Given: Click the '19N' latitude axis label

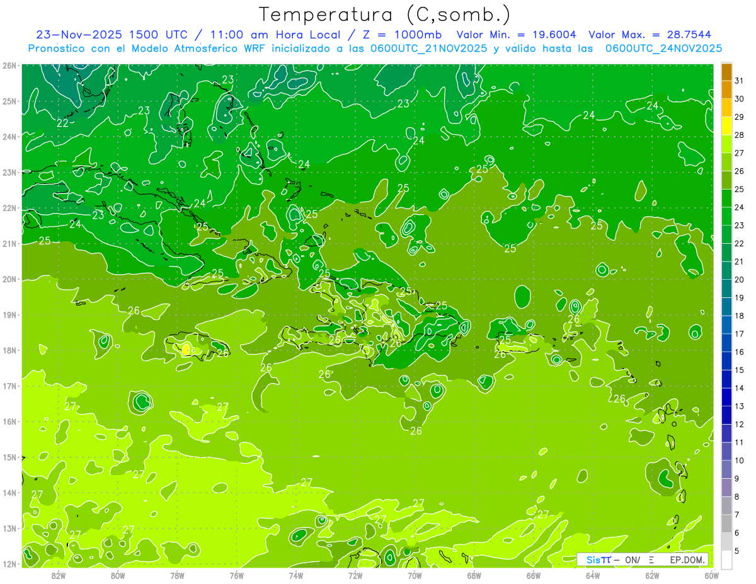Looking at the screenshot, I should [9, 314].
